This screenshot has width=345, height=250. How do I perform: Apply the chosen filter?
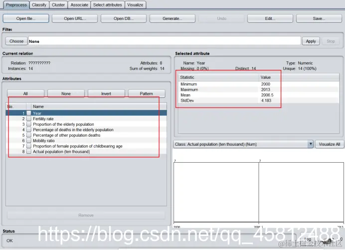pyautogui.click(x=311, y=41)
